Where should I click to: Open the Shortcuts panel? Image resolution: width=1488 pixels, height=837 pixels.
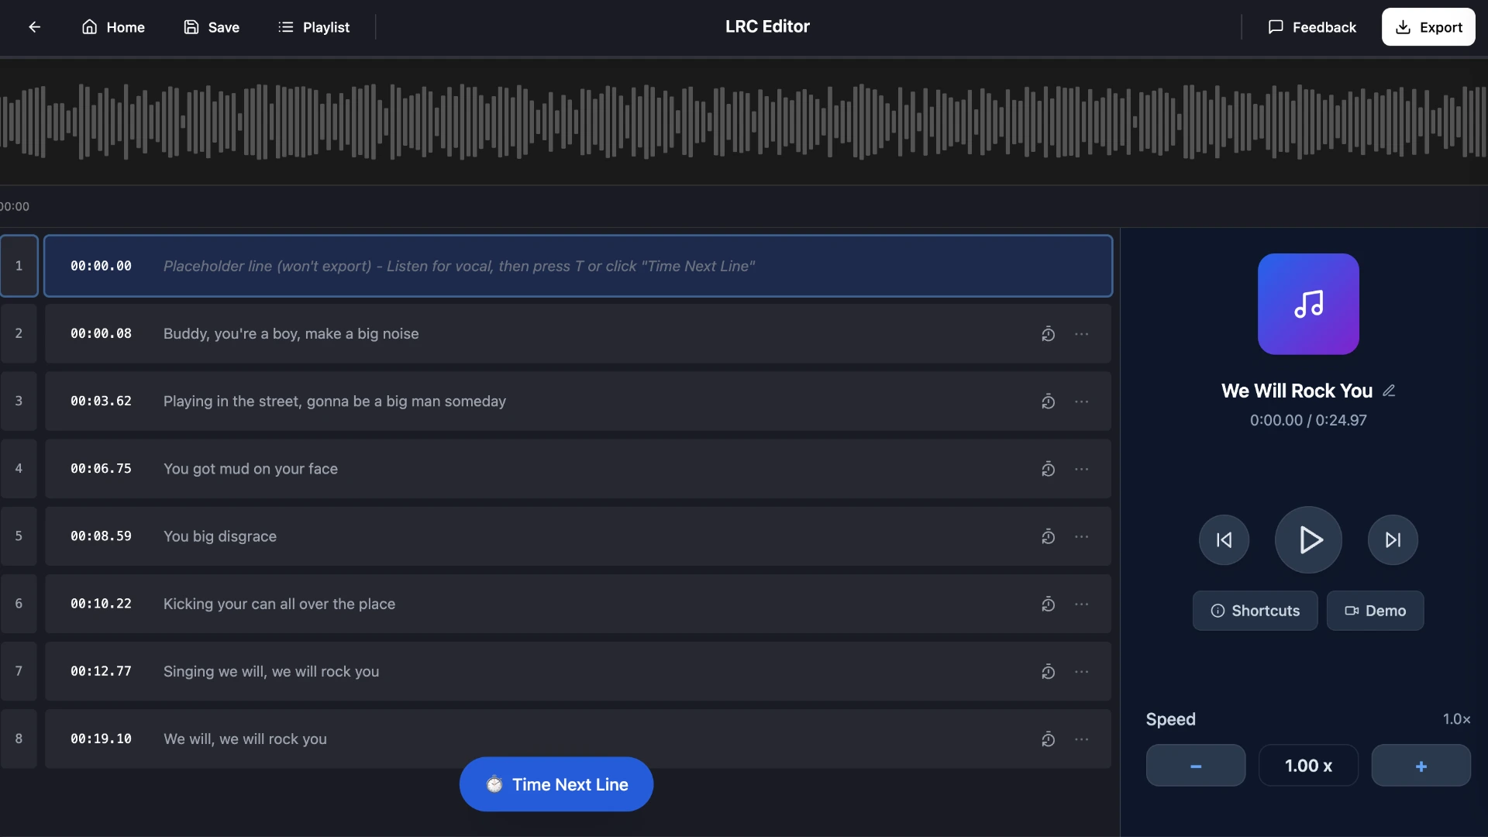[x=1254, y=611]
